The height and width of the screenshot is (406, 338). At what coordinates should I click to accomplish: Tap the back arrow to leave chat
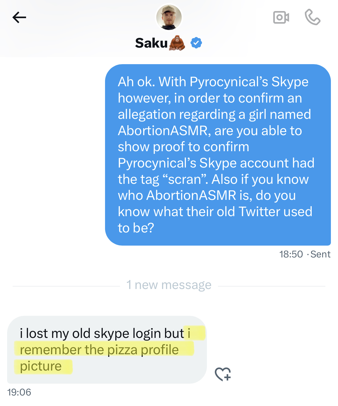[19, 18]
